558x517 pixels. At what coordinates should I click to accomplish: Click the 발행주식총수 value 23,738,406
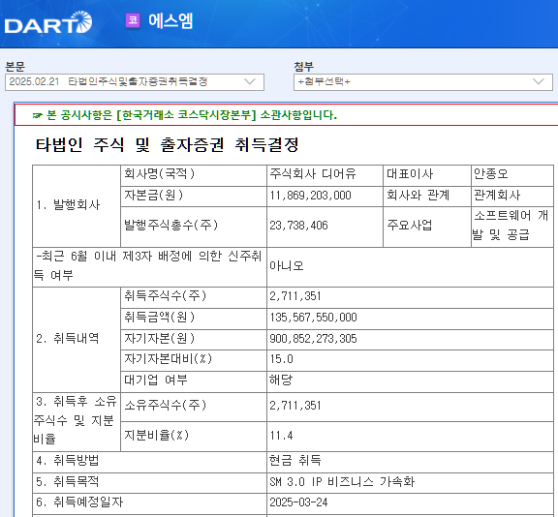pos(325,227)
